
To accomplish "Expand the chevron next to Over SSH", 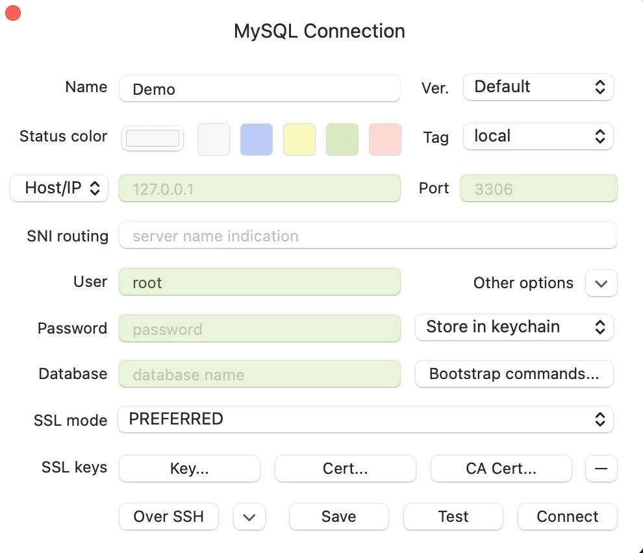I will tap(249, 517).
